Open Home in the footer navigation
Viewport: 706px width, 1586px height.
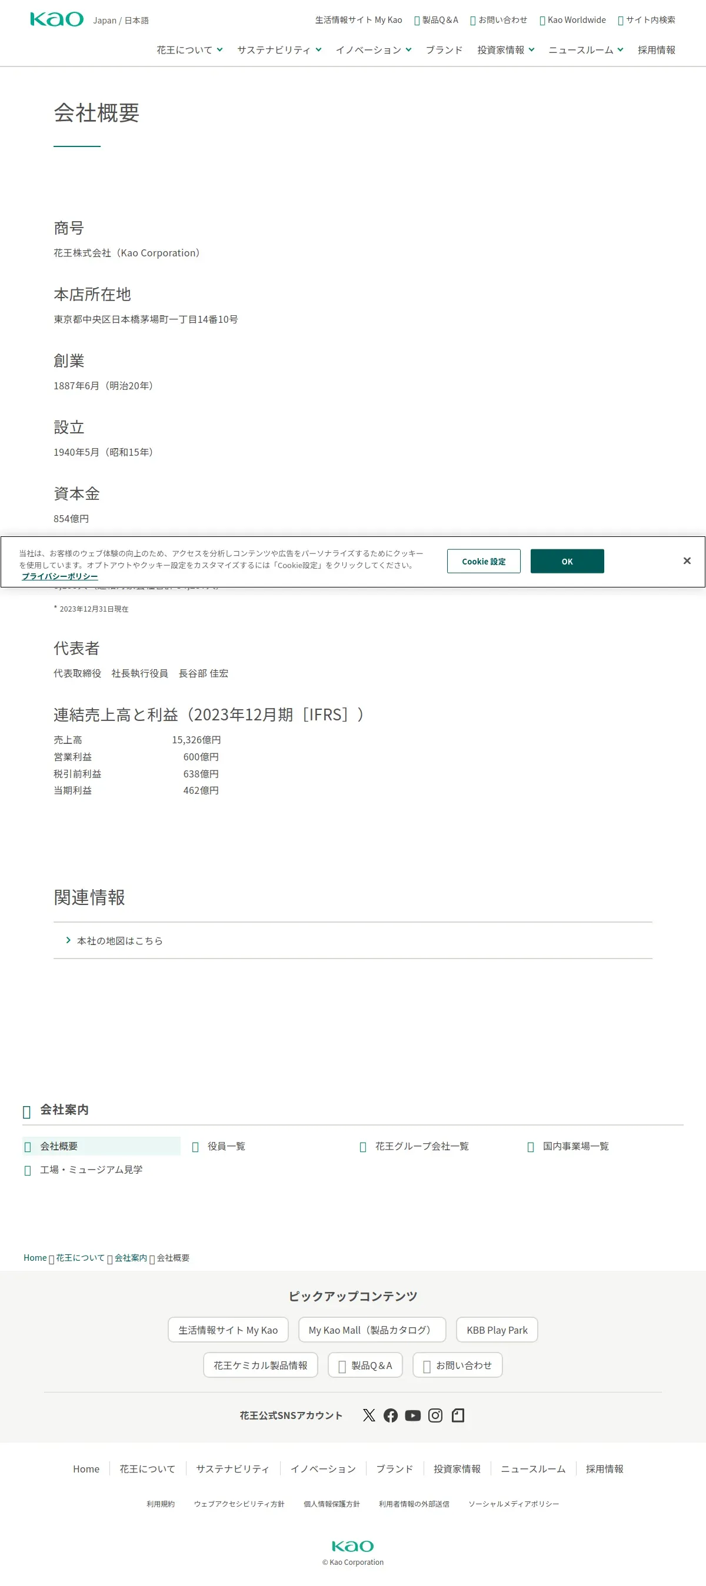tap(86, 1468)
